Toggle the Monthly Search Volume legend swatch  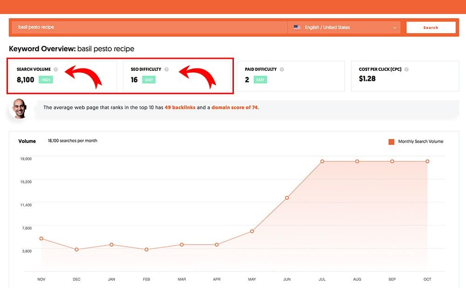(391, 141)
